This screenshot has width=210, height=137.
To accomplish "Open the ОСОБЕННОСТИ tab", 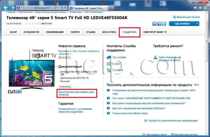I will (x=31, y=32).
